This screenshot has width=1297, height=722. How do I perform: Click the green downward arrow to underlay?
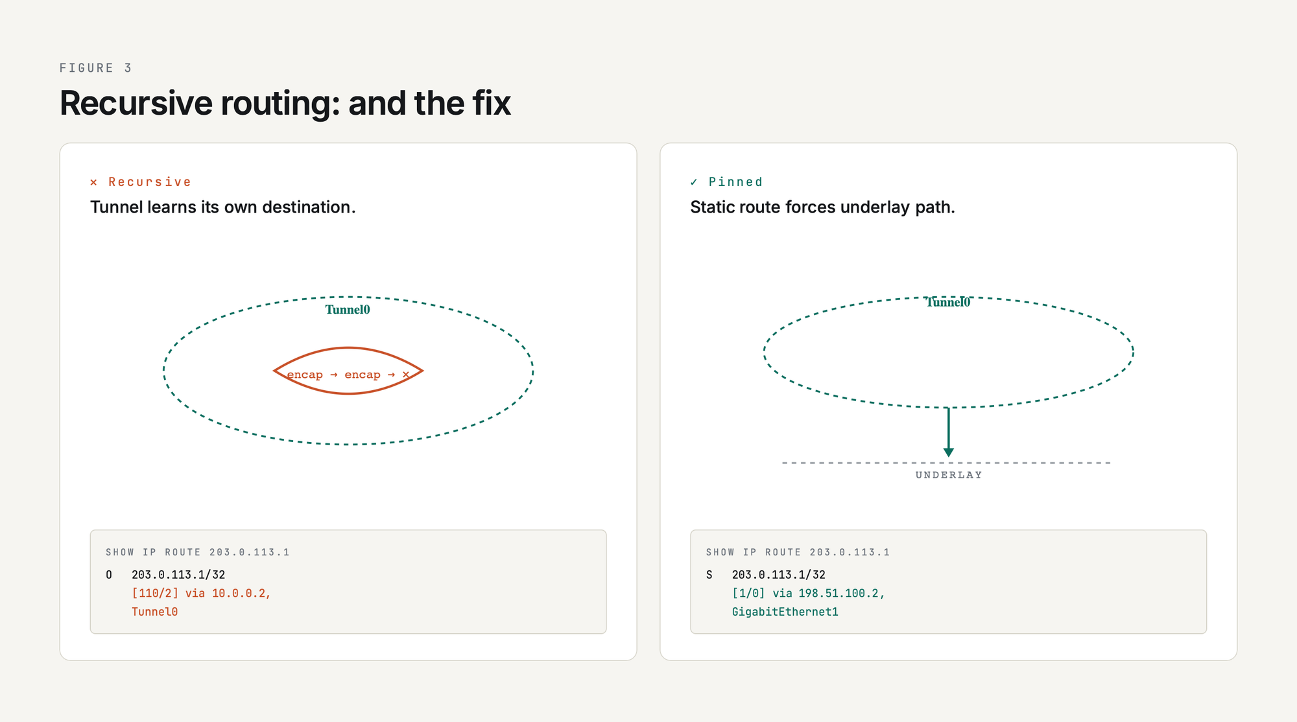[x=948, y=432]
